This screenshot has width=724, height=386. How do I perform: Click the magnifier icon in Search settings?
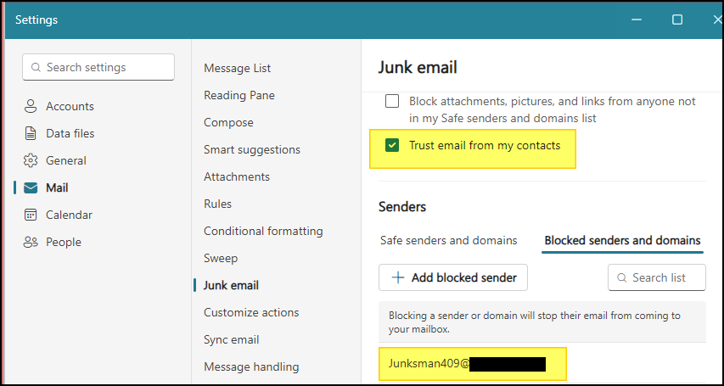[x=36, y=67]
